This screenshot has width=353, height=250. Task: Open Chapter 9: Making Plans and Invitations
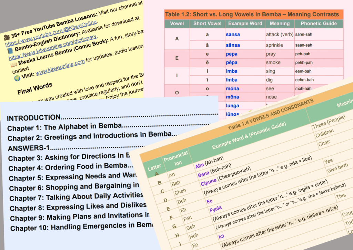click(80, 217)
